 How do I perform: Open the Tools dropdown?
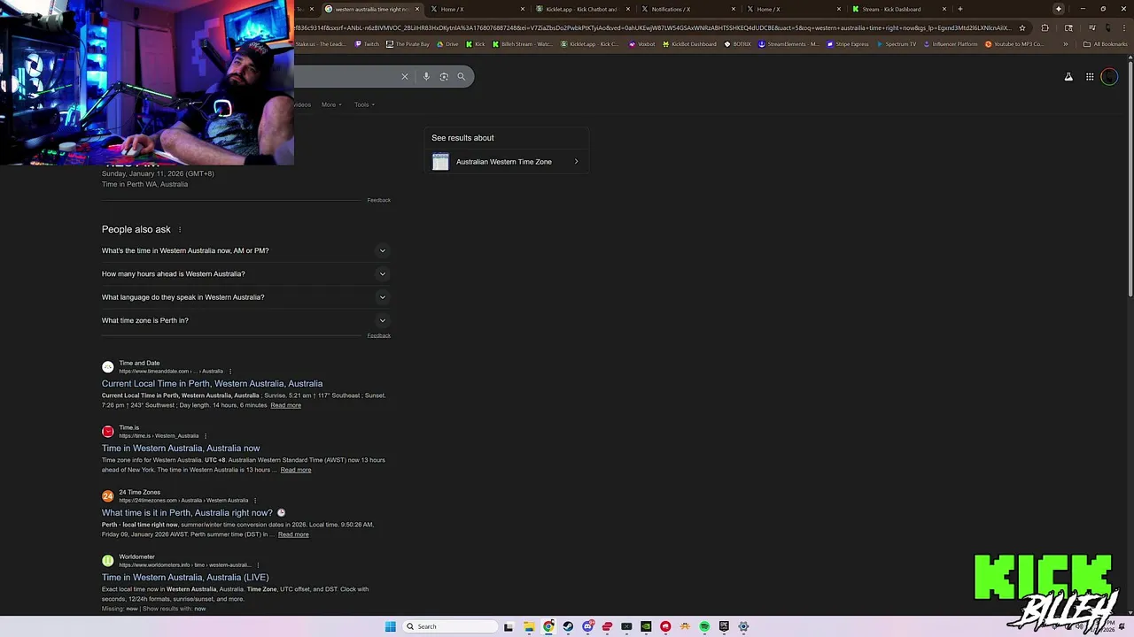pos(364,104)
